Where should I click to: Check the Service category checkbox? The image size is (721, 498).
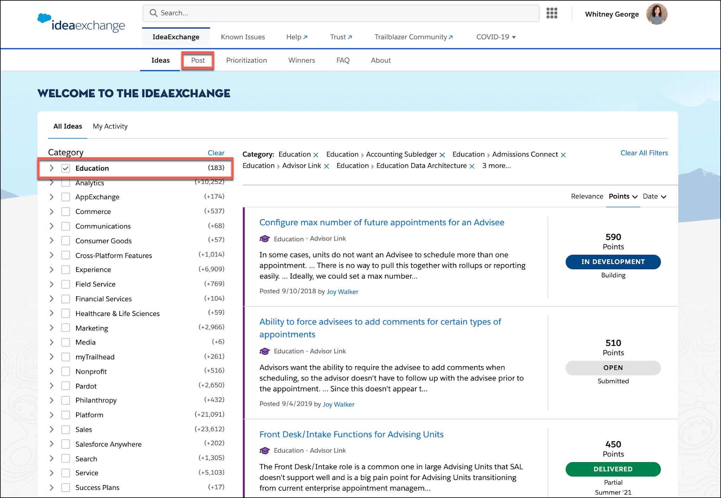coord(65,473)
